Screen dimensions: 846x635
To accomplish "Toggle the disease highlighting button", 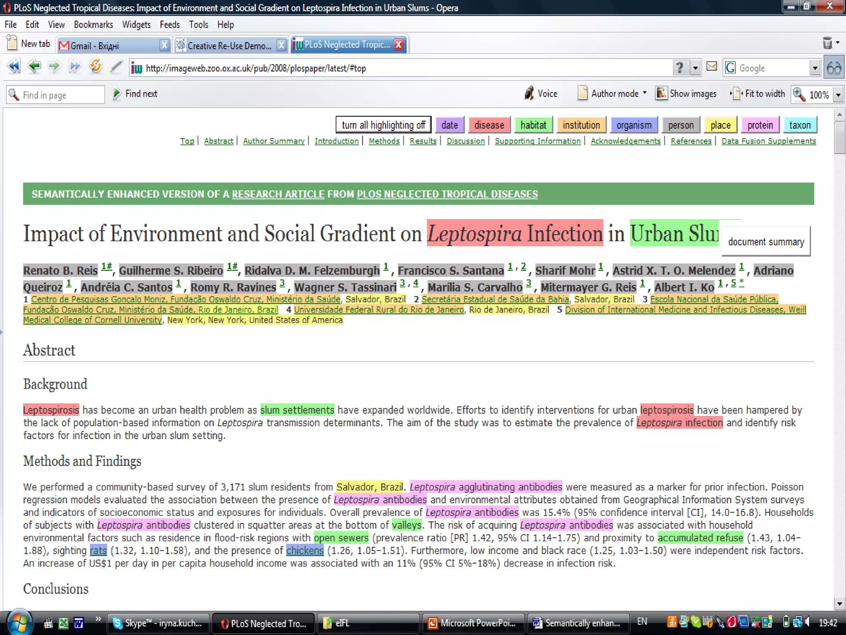I will click(x=489, y=125).
